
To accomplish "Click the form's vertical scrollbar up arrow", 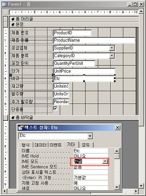I will point(141,11).
